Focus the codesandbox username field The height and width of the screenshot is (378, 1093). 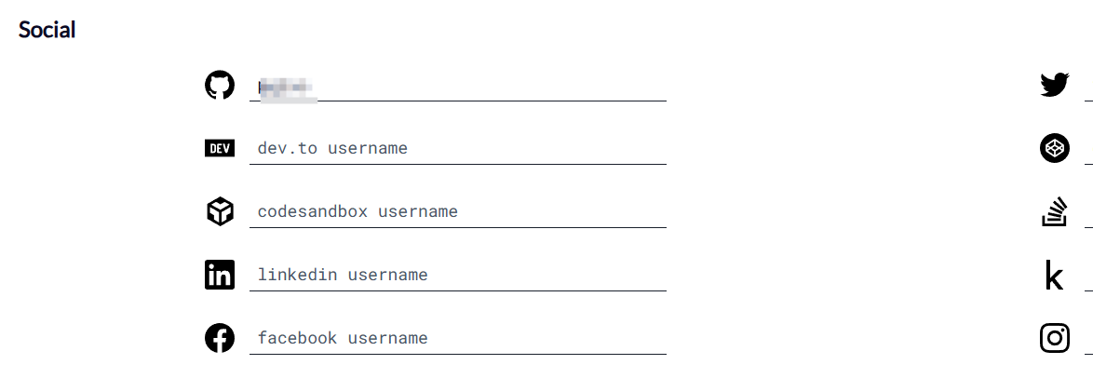coord(458,213)
